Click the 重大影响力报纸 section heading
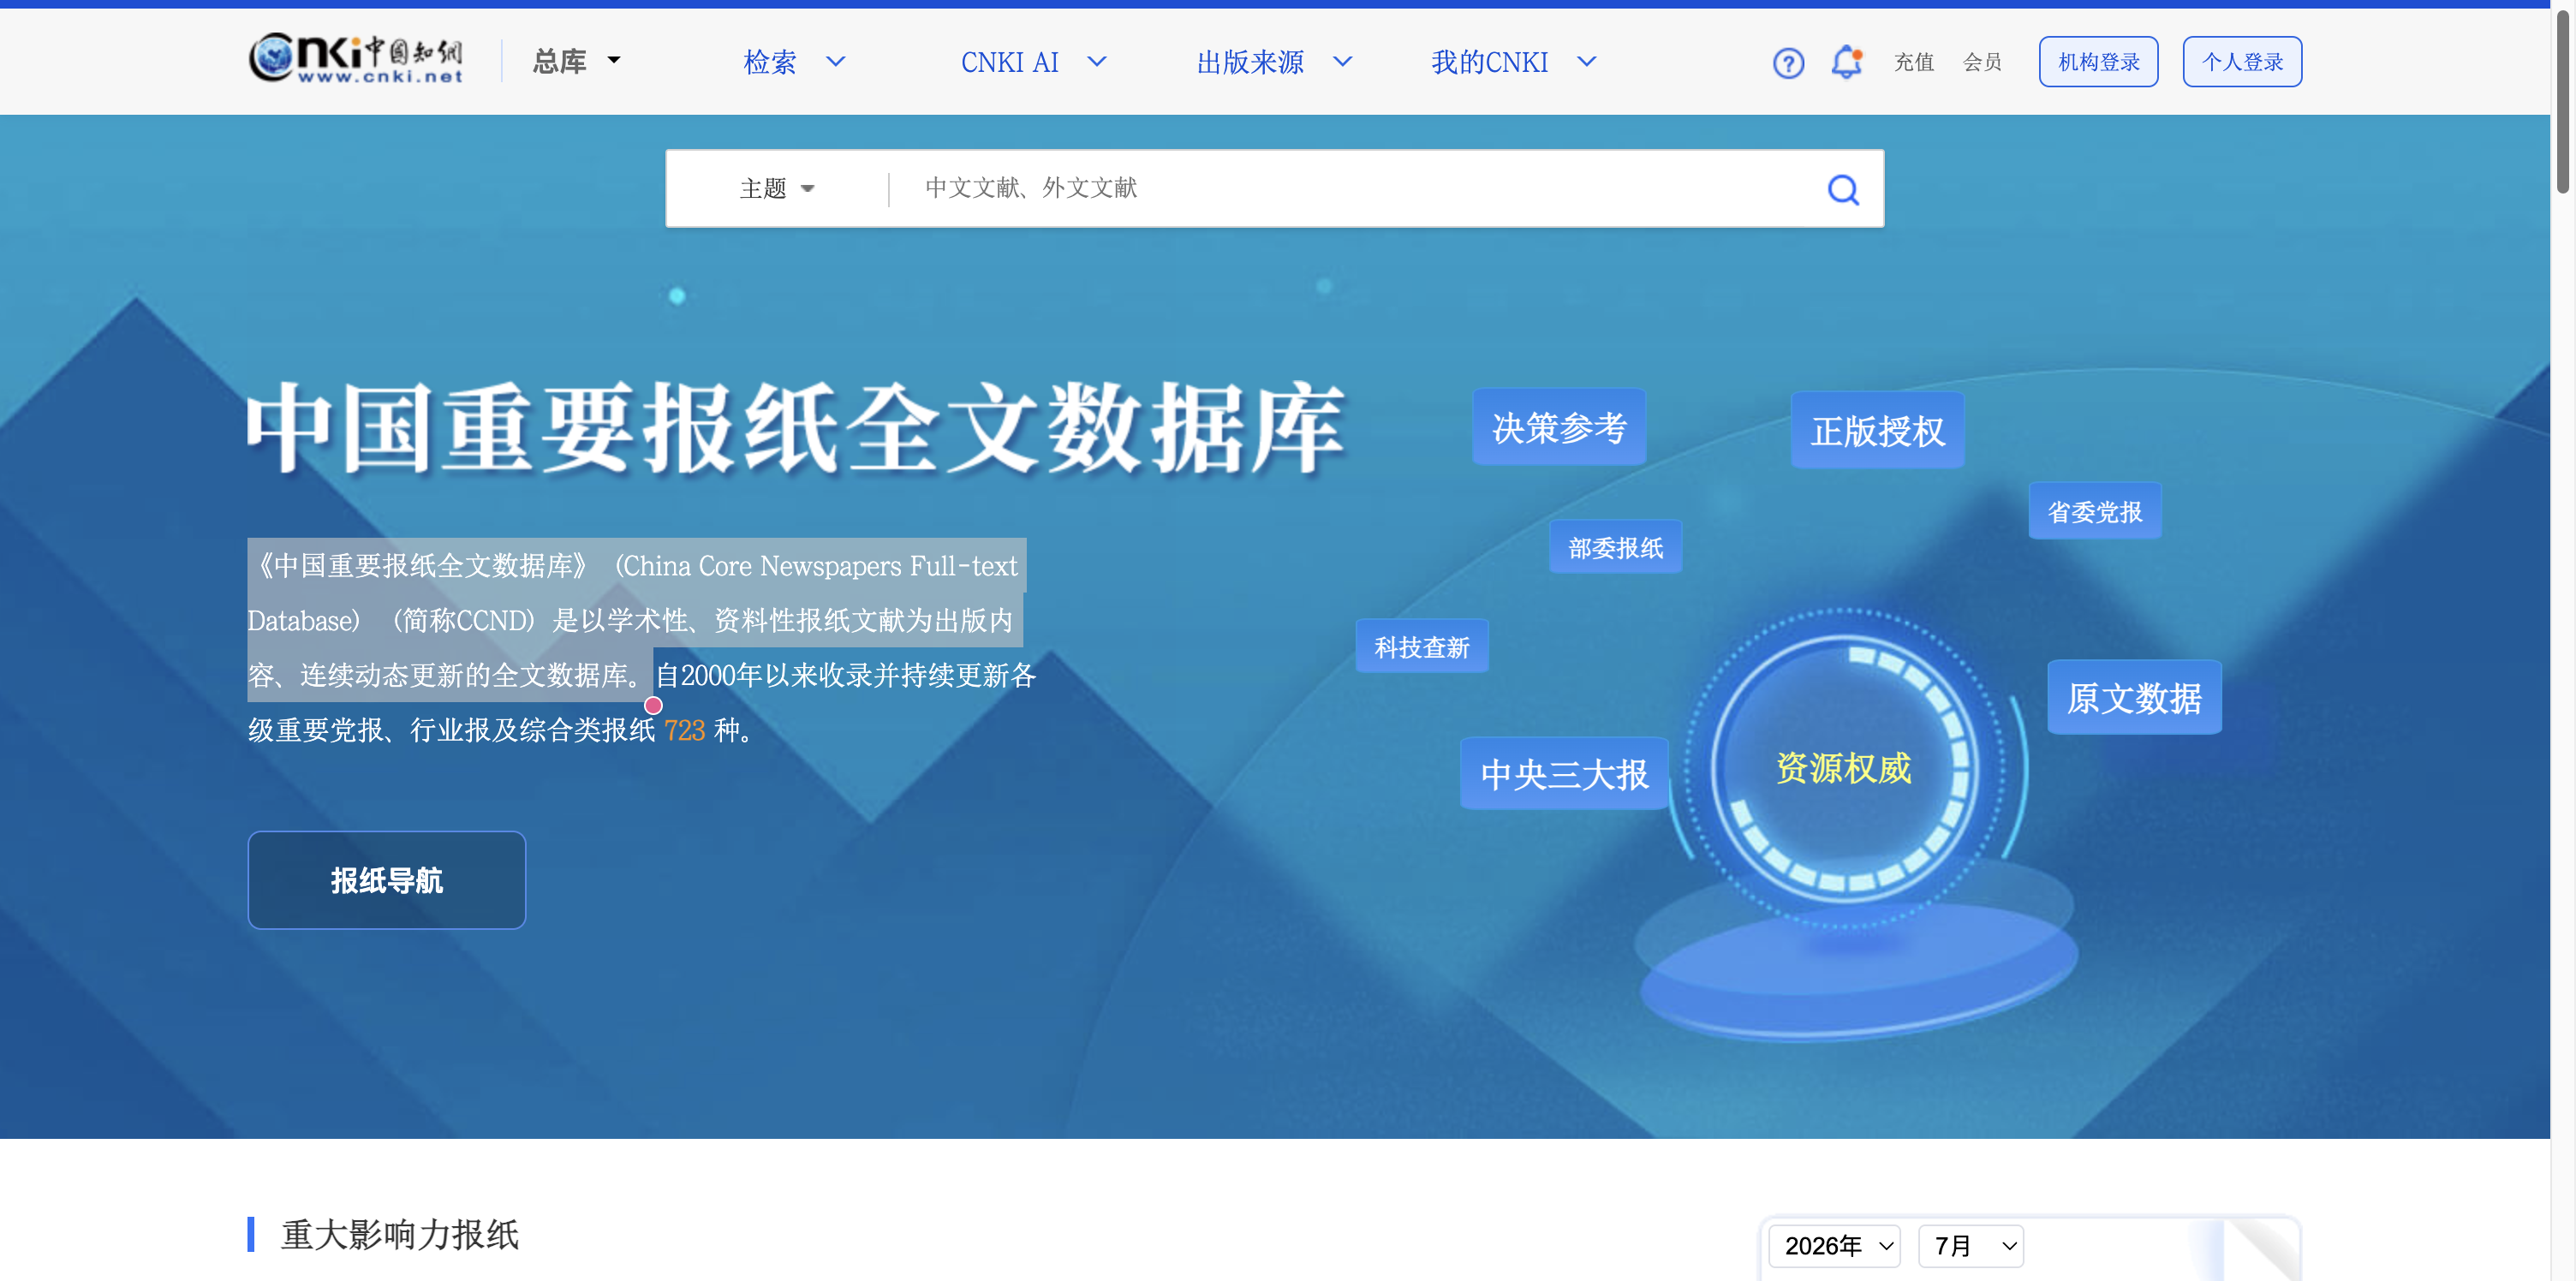 400,1234
